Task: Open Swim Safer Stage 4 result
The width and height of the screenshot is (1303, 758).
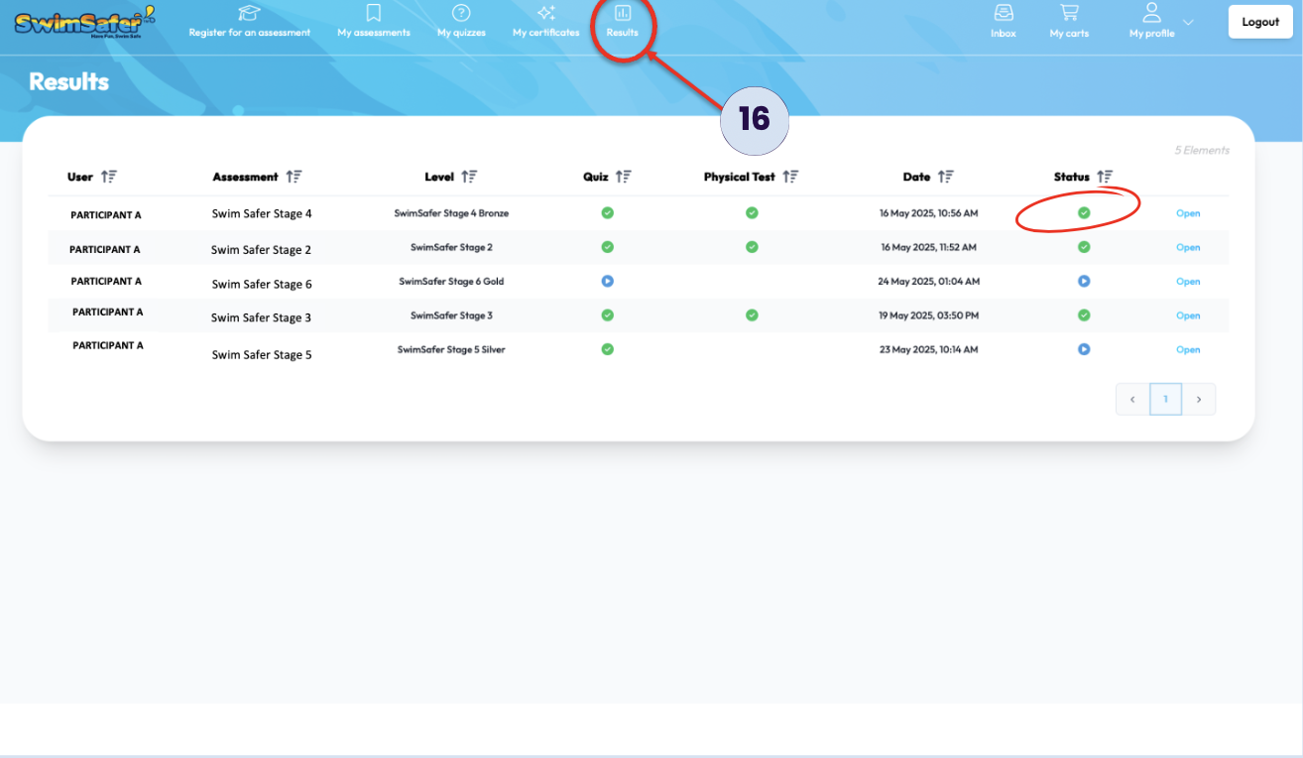Action: click(x=1188, y=213)
